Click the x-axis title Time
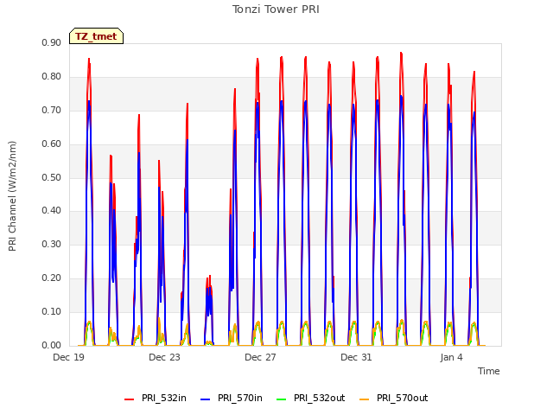 tap(489, 371)
